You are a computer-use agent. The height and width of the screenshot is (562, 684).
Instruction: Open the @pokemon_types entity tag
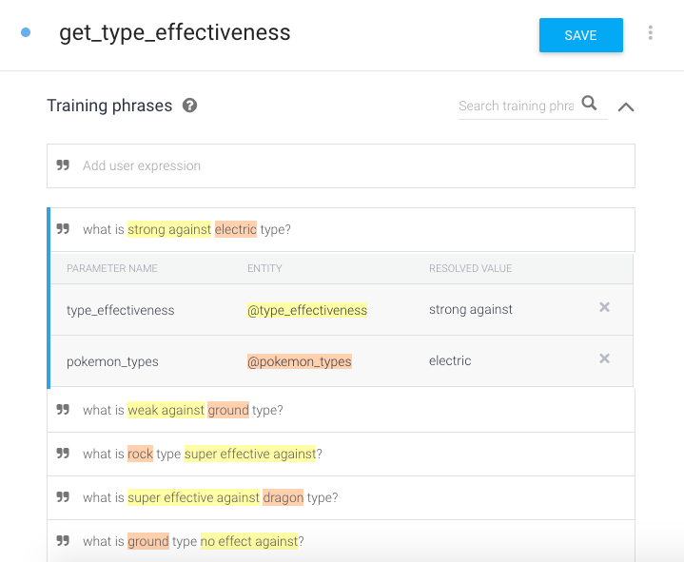(x=300, y=361)
